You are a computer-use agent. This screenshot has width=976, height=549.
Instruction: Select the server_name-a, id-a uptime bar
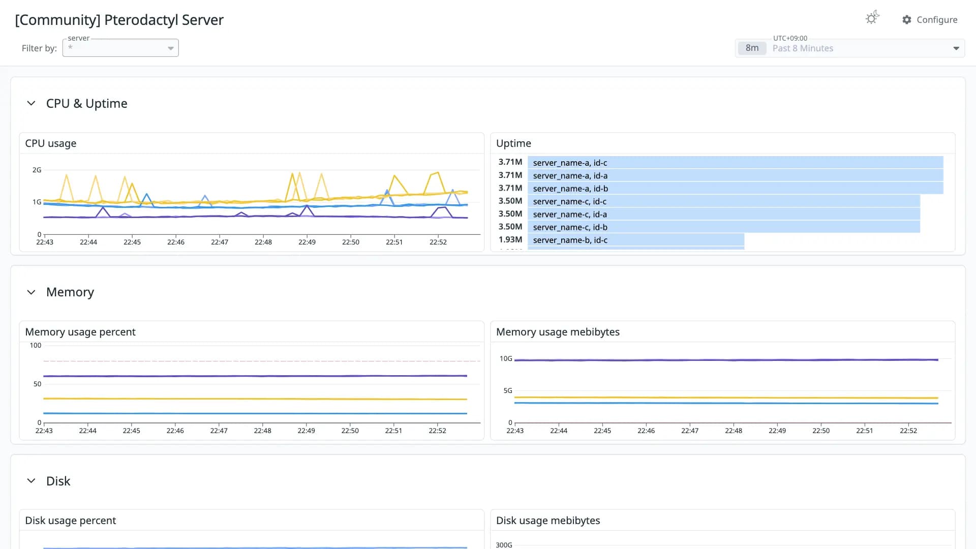coord(735,175)
